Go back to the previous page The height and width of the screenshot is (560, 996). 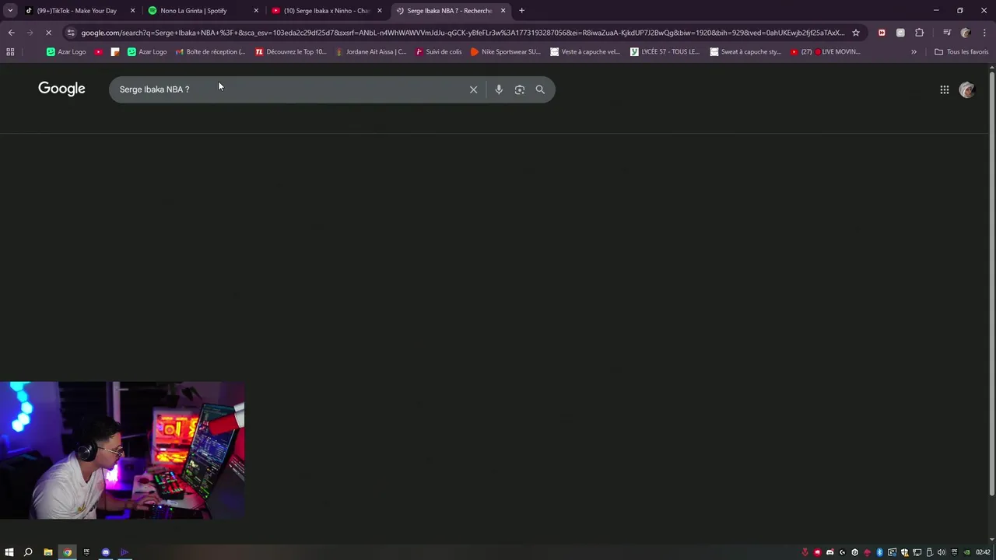tap(11, 33)
